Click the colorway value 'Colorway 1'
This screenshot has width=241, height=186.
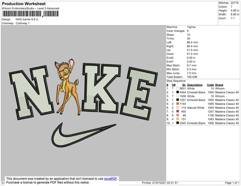click(22, 23)
